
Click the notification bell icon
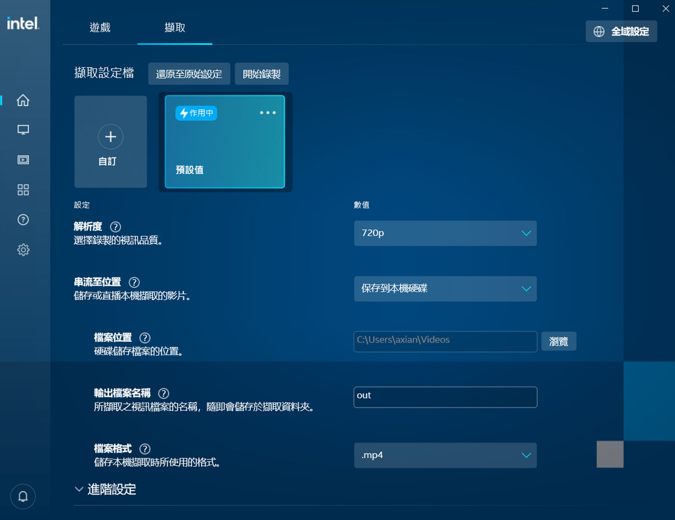pos(22,496)
